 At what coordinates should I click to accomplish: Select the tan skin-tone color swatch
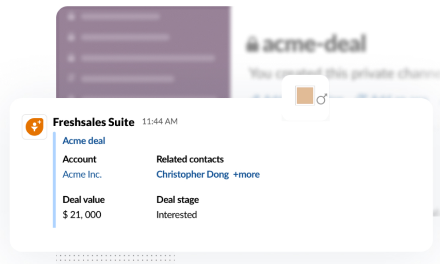(305, 95)
